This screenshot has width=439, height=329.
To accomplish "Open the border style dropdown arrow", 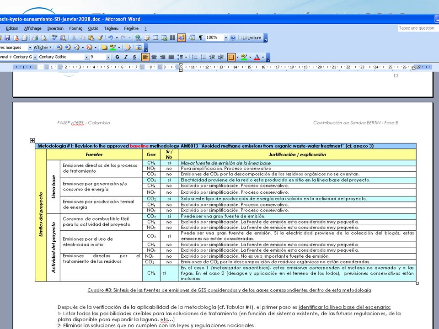I will coord(237,57).
